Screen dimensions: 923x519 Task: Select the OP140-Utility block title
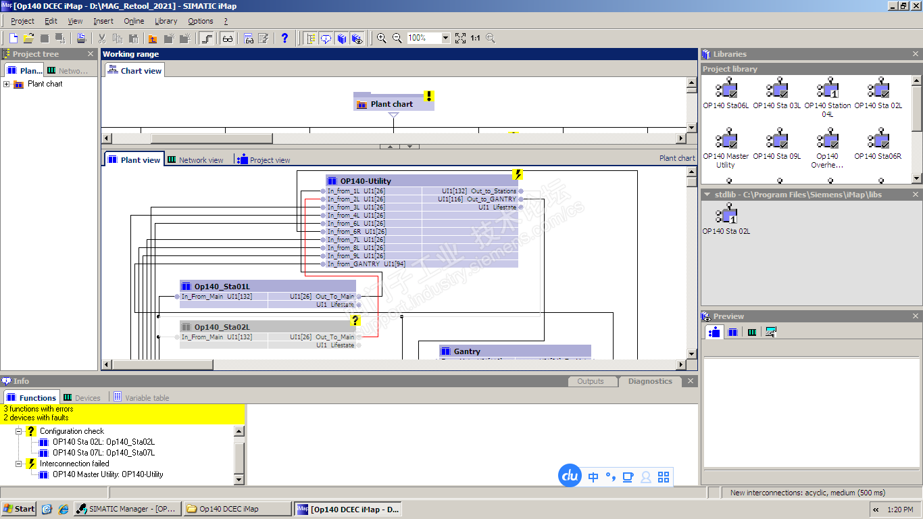click(x=422, y=181)
